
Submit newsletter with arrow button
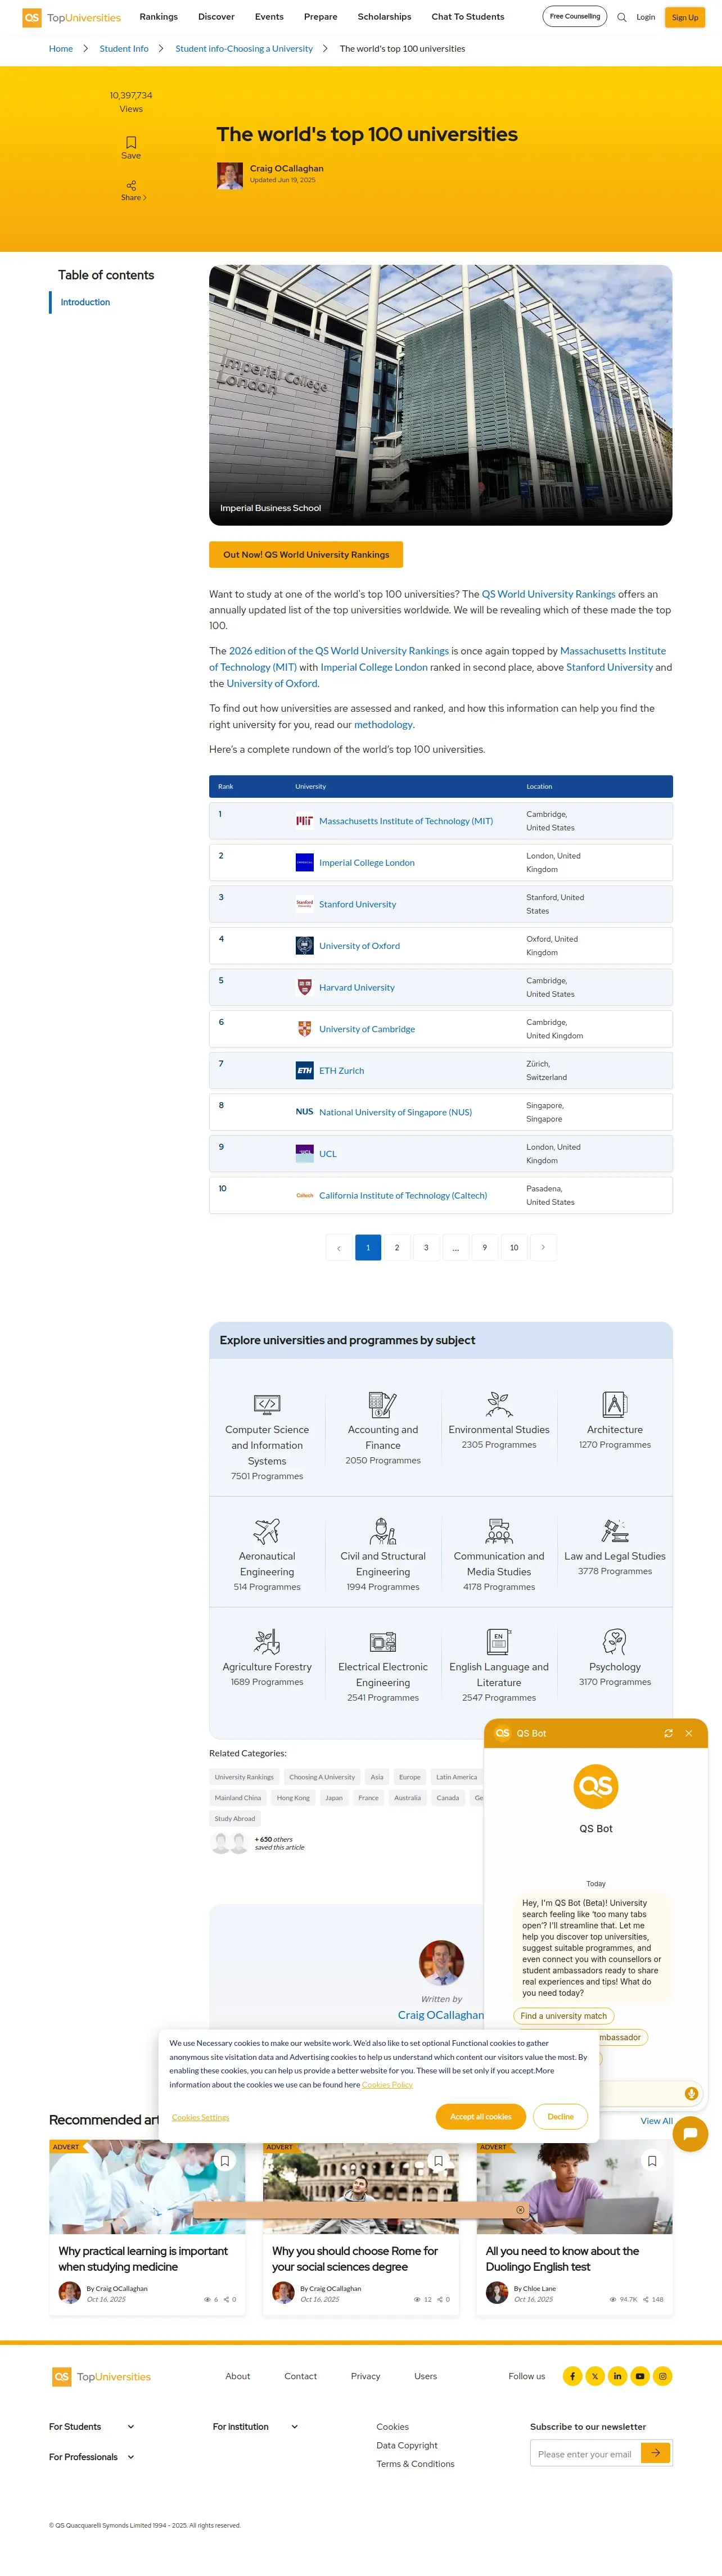coord(656,2453)
